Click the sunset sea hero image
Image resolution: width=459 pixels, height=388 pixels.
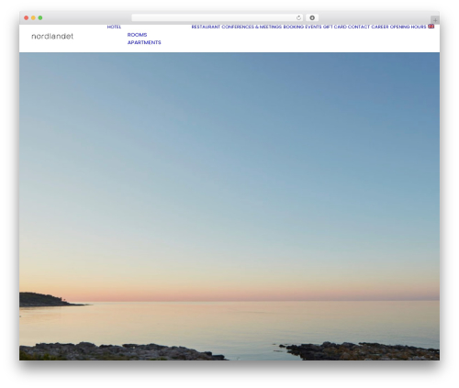tap(229, 206)
